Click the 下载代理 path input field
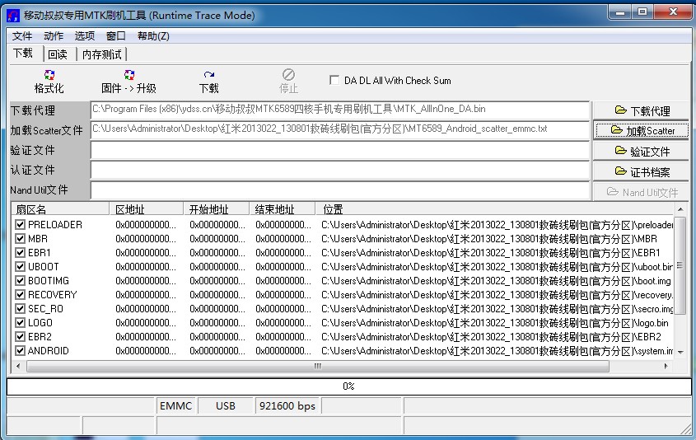The image size is (696, 440). (x=340, y=110)
